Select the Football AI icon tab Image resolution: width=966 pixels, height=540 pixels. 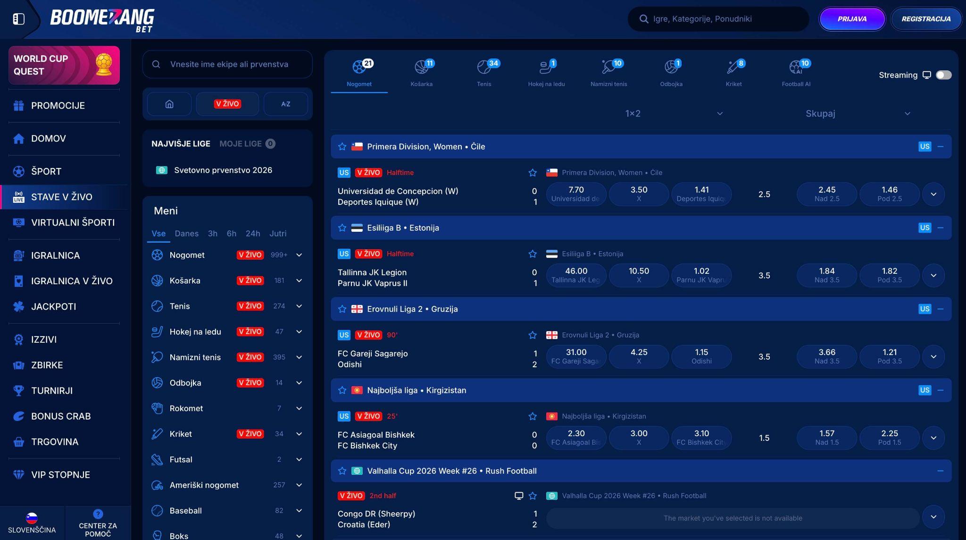(x=796, y=73)
